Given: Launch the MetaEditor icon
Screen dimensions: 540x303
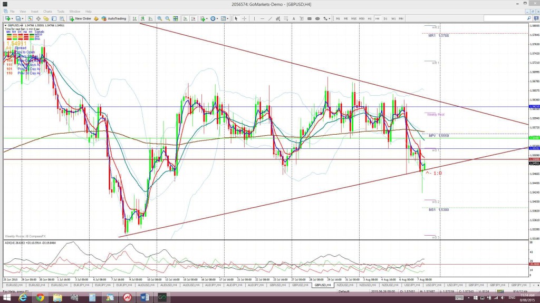Looking at the screenshot, I should click(x=96, y=18).
